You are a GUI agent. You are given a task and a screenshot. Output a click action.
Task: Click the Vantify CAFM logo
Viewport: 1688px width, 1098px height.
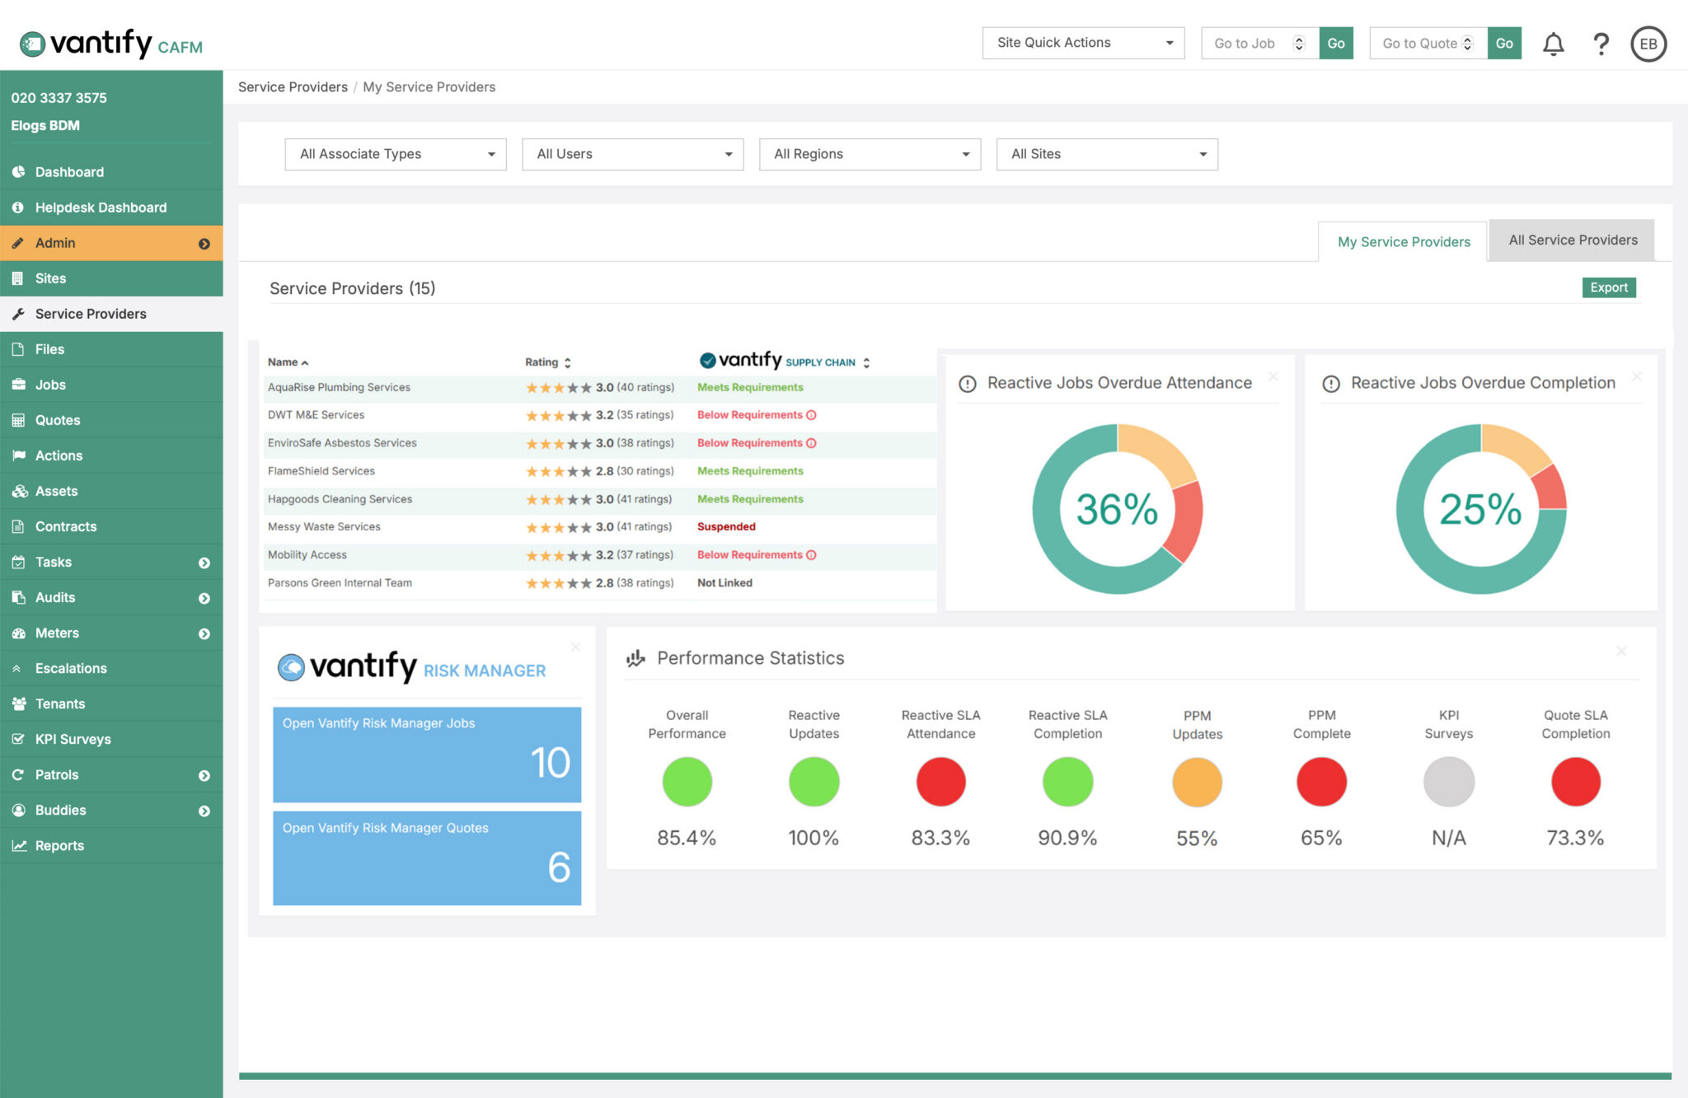(110, 44)
